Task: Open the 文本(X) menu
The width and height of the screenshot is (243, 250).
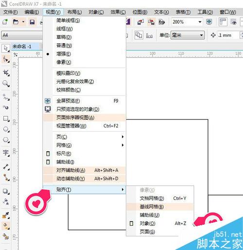Action: [161, 12]
